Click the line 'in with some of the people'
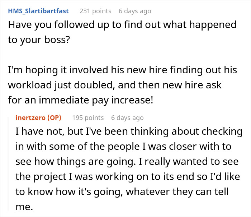251x217 pixels. coord(123,147)
